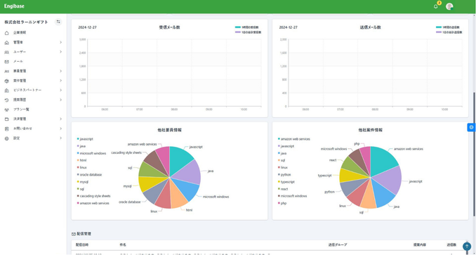Image resolution: width=476 pixels, height=255 pixels.
Task: Click the 管理者 sidebar icon
Action: point(7,42)
